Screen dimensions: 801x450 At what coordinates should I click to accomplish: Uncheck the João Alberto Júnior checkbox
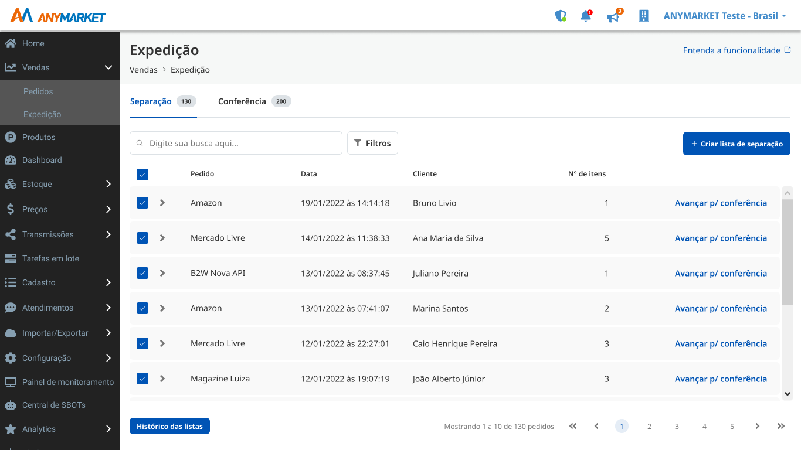[142, 379]
